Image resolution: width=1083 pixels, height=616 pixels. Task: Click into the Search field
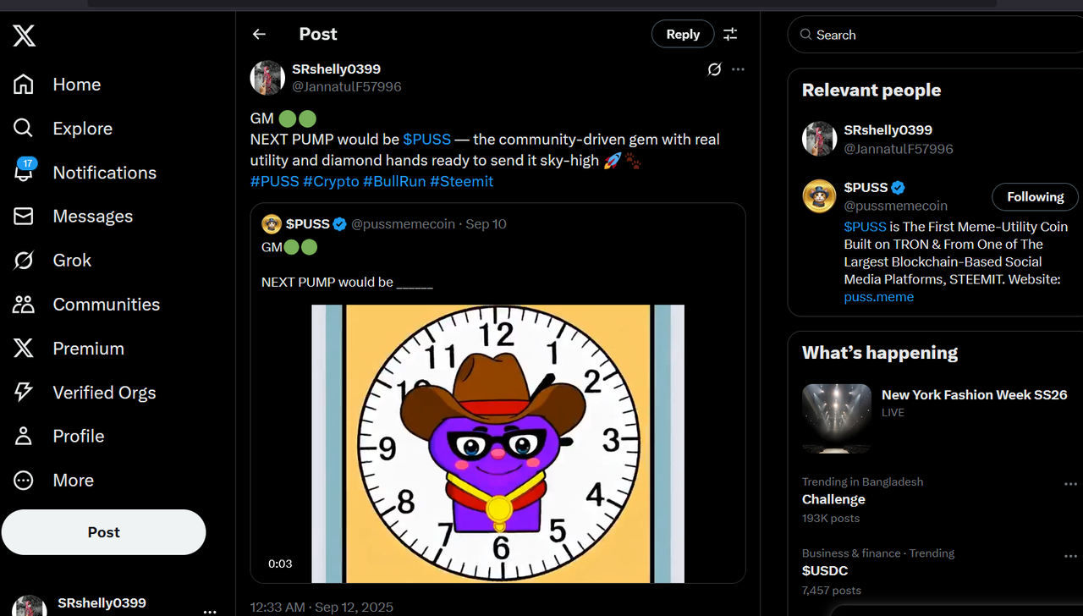(931, 35)
